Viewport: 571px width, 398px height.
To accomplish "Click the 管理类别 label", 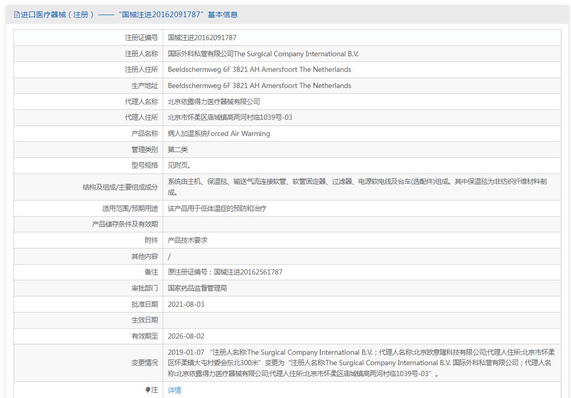I will tap(144, 150).
